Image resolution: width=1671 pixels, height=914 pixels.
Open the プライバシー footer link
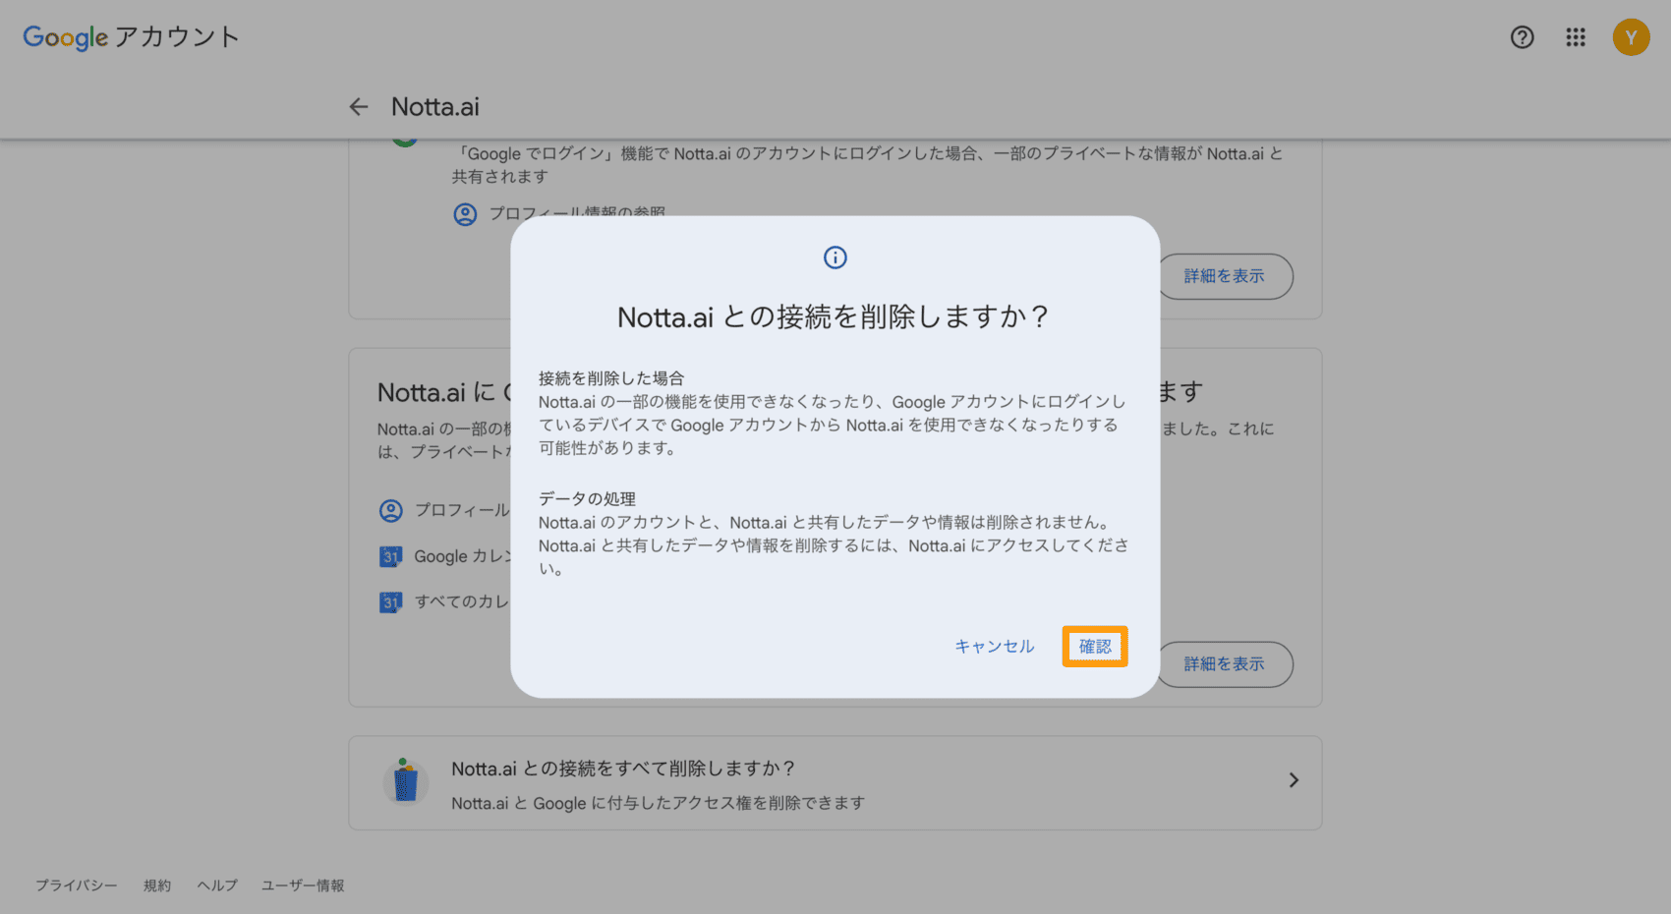coord(77,885)
